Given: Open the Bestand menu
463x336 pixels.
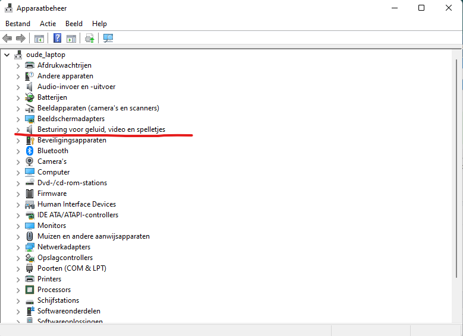Looking at the screenshot, I should click(18, 24).
